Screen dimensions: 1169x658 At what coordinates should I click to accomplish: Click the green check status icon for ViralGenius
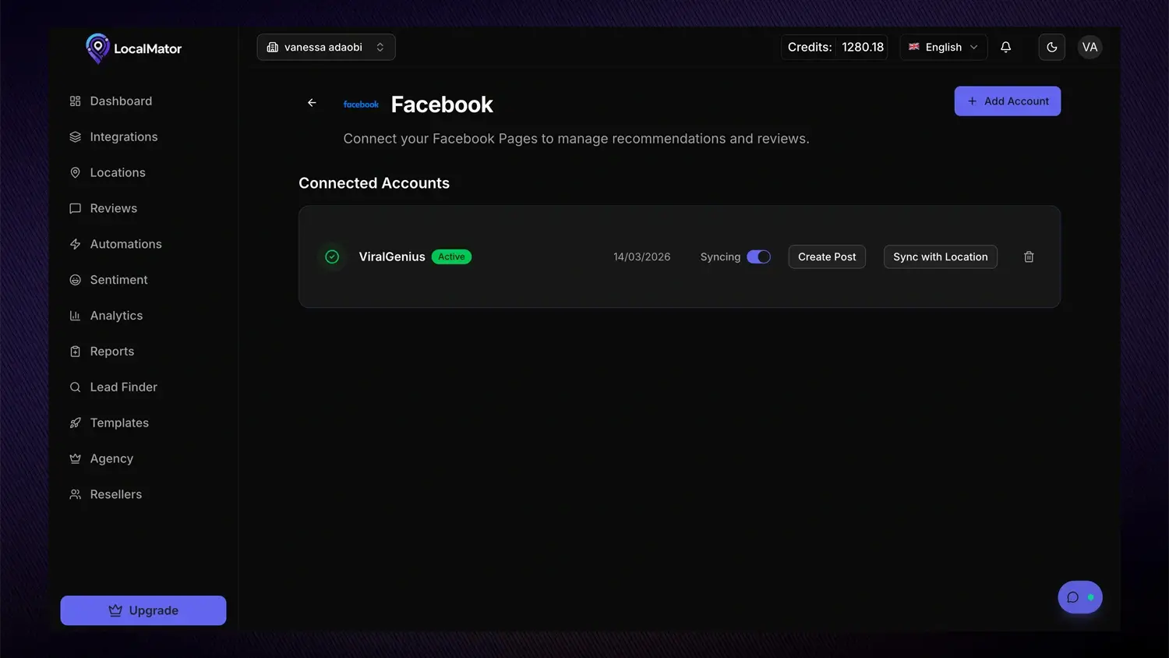332,256
